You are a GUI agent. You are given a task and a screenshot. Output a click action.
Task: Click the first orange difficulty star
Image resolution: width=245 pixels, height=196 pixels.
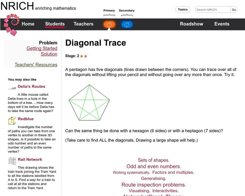coord(82,56)
